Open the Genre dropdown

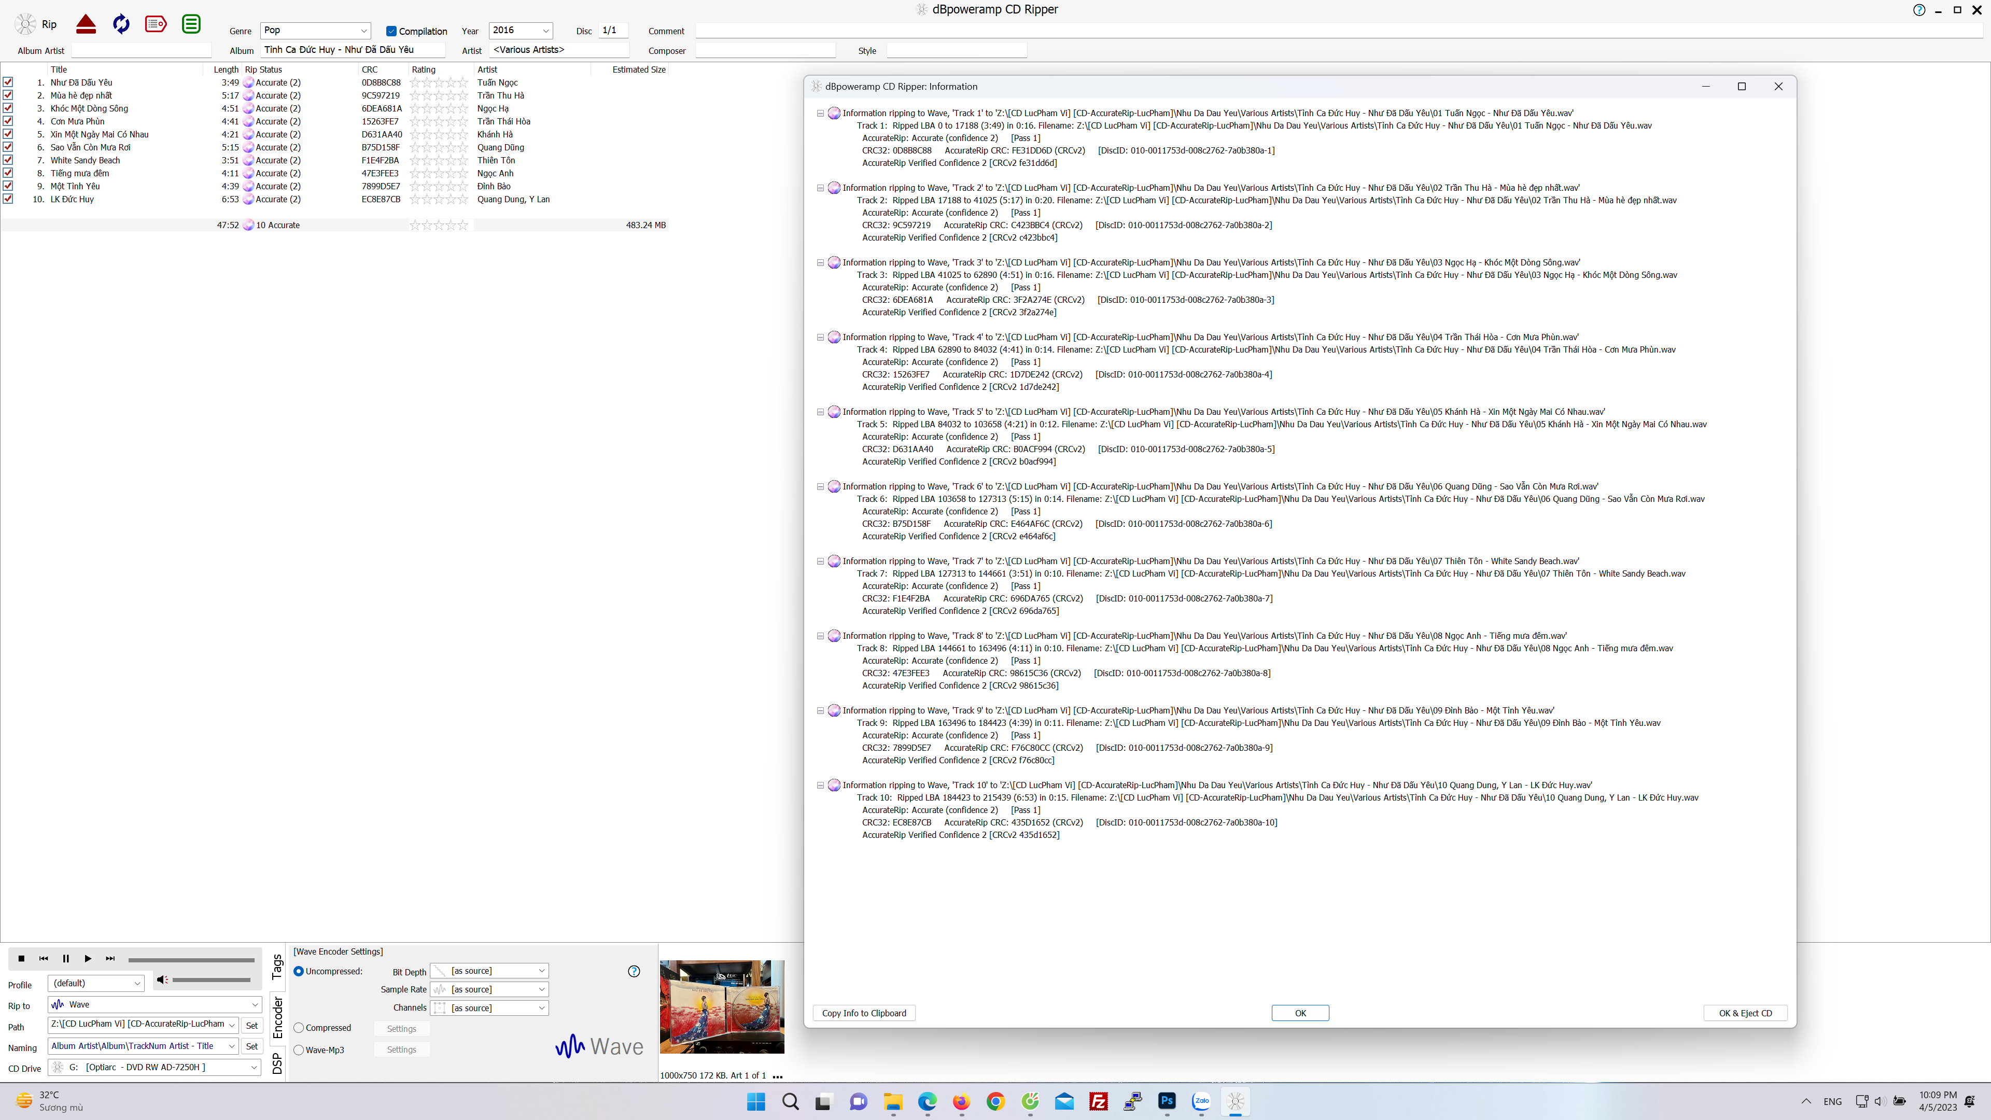pos(363,31)
